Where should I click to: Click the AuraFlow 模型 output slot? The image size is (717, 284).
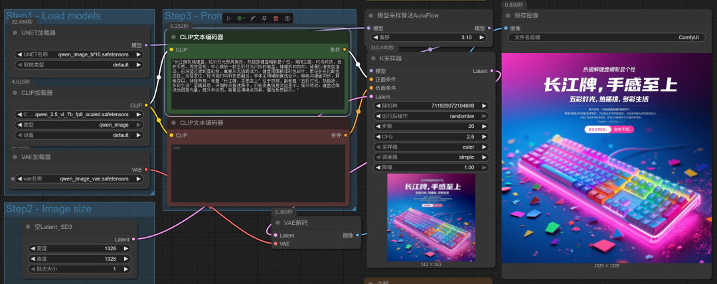coord(489,28)
